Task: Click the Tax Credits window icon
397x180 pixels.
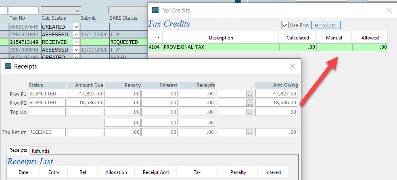Action: 155,10
